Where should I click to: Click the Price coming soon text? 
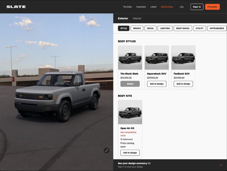[127, 145]
